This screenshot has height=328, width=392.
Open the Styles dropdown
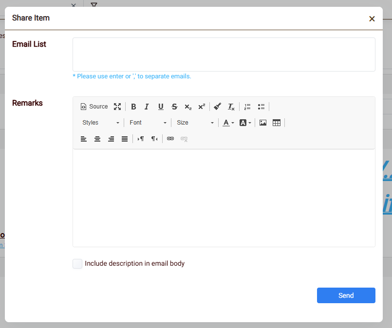[x=100, y=123]
